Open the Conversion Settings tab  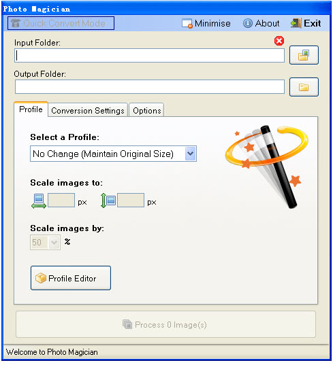click(x=88, y=110)
